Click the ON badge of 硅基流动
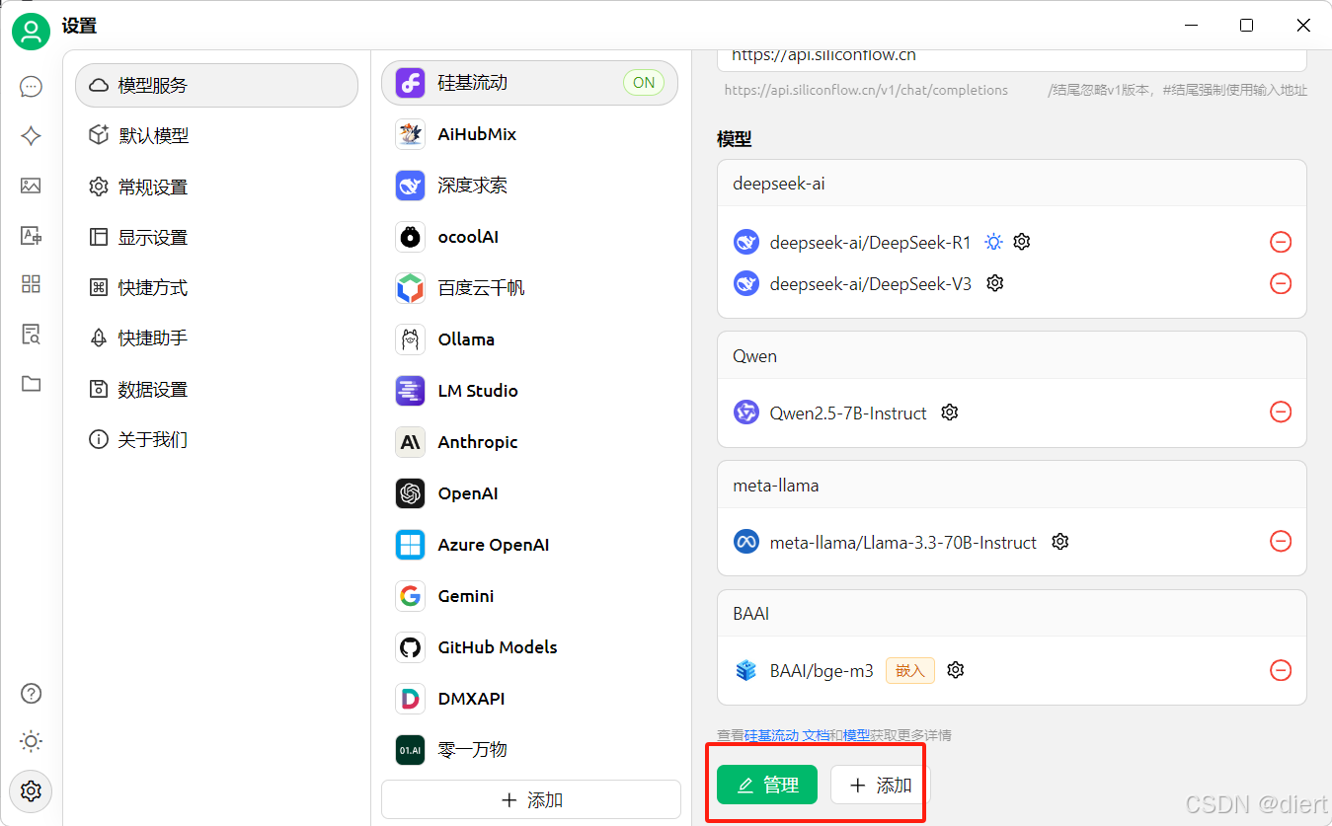Screen dimensions: 1332x826 [644, 83]
